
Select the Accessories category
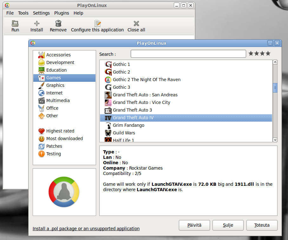(58, 55)
